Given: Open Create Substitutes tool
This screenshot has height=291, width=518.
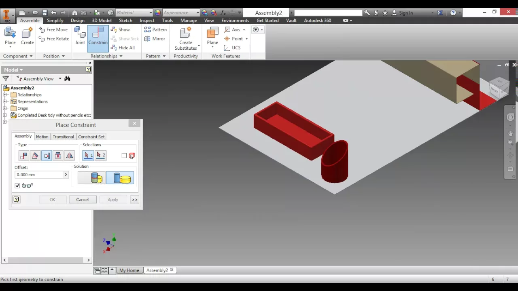Looking at the screenshot, I should point(186,39).
